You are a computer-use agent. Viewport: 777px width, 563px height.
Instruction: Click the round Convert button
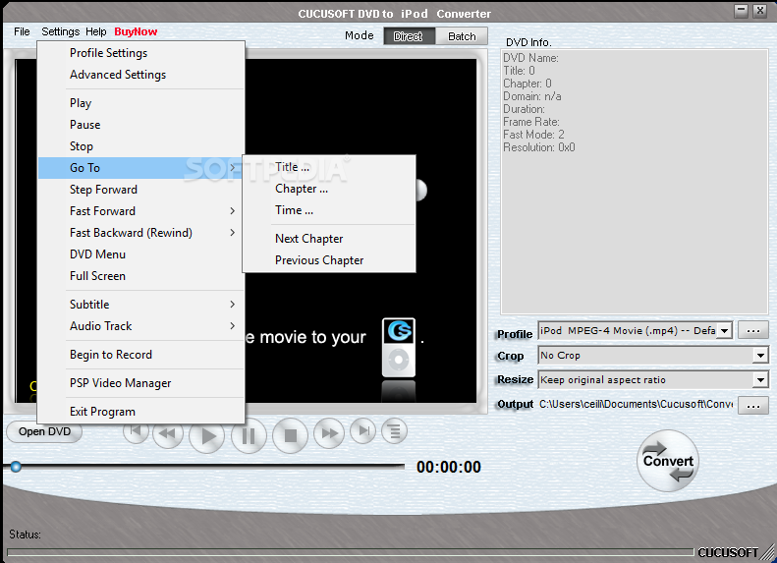pos(668,461)
